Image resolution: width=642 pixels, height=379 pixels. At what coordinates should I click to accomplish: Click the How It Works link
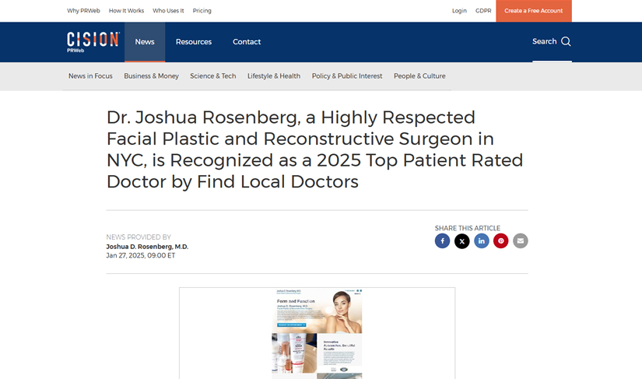[127, 11]
